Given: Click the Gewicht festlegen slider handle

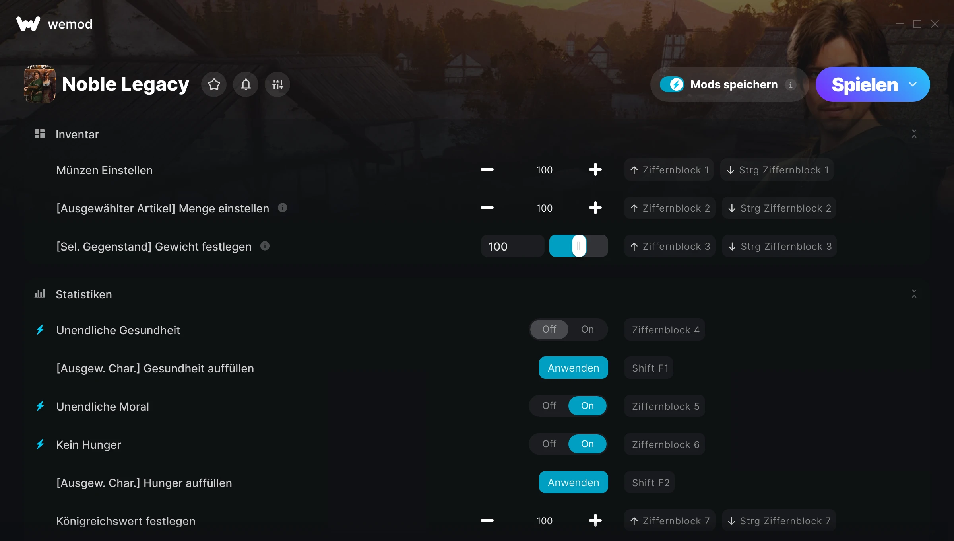Looking at the screenshot, I should click(x=579, y=246).
